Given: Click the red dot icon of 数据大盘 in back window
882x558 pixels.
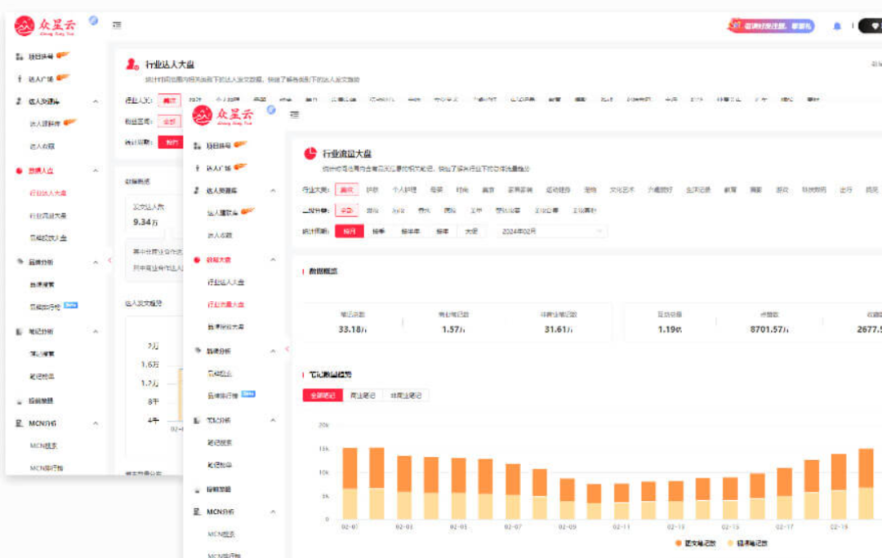Looking at the screenshot, I should point(19,170).
